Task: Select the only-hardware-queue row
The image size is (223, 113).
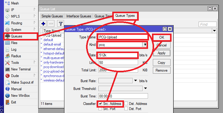Action: pyautogui.click(x=52, y=62)
